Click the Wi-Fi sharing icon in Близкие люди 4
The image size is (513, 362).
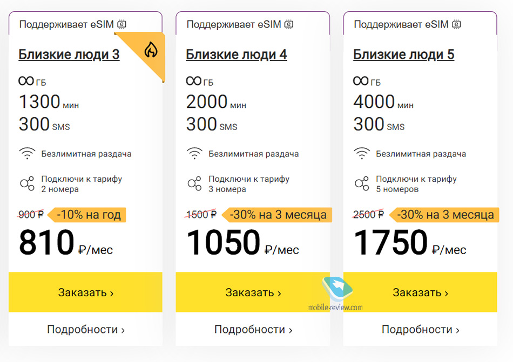click(x=194, y=153)
